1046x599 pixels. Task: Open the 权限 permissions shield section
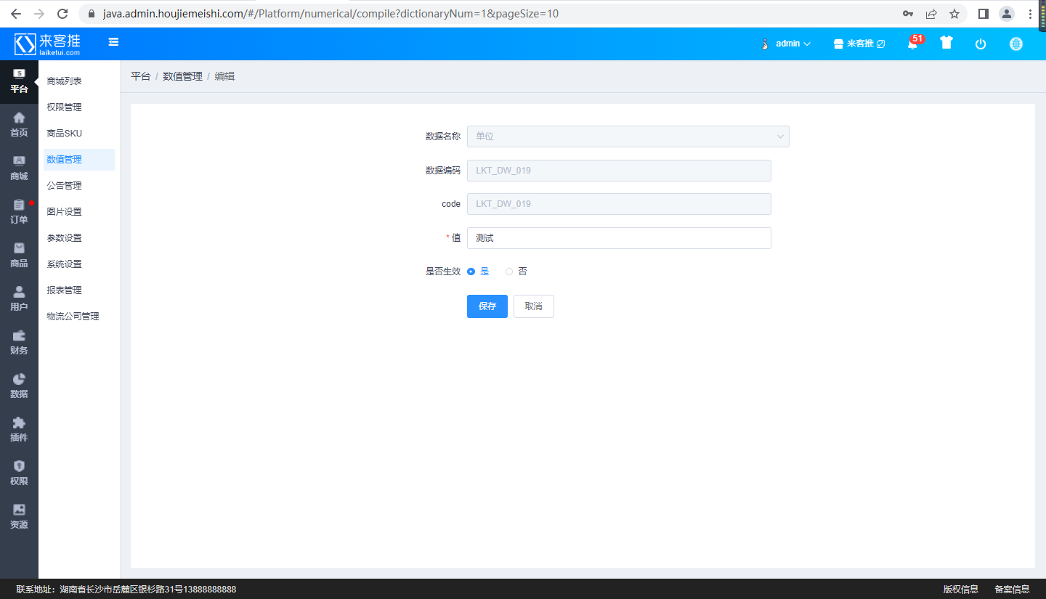[19, 473]
